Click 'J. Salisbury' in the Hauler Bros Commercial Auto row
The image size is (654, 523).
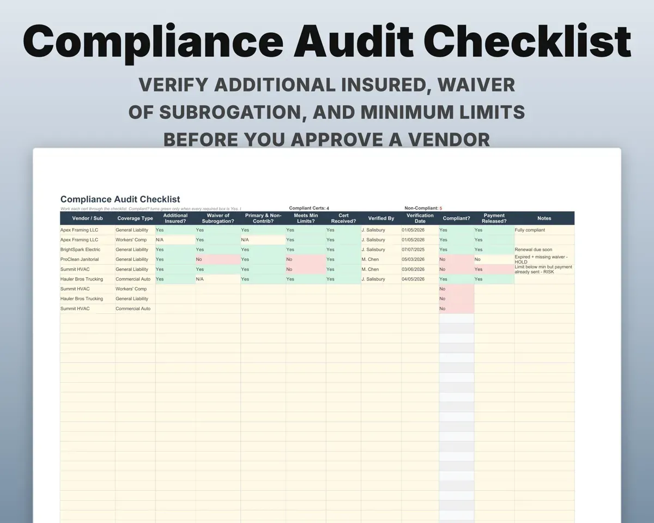[x=381, y=279]
